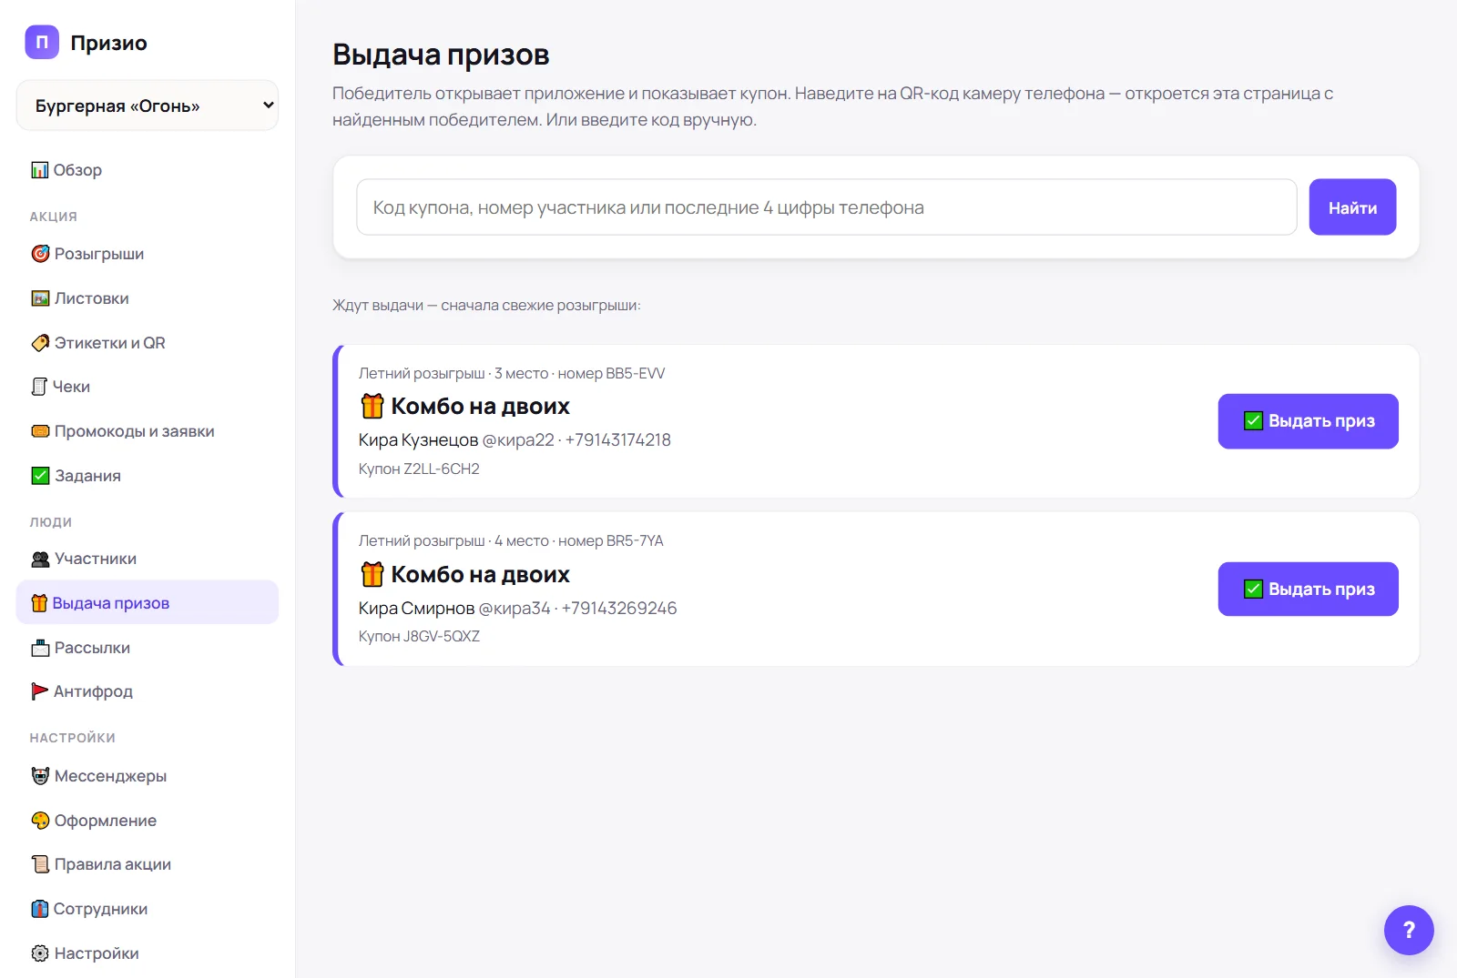The width and height of the screenshot is (1457, 978).
Task: Click the Настройки gear icon
Action: pos(40,953)
